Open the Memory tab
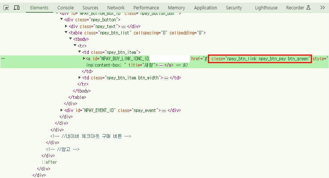Viewport: 329px width, 178px height. pyautogui.click(x=176, y=8)
